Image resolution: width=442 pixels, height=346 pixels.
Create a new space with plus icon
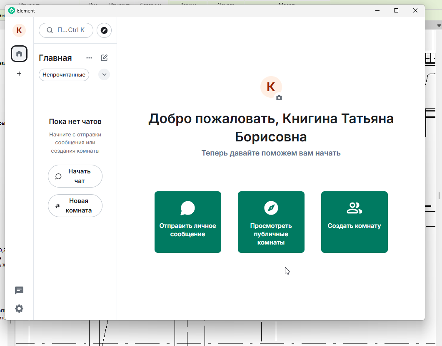pos(19,74)
